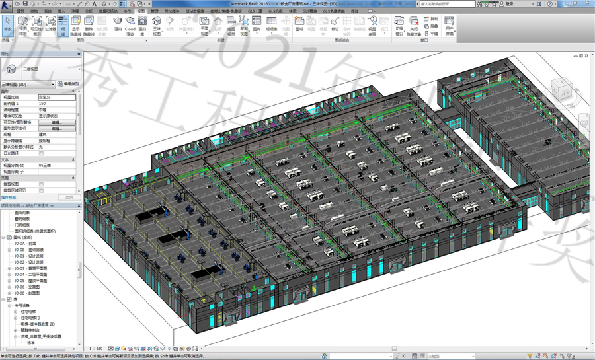Screen dimensions: 595x360
Task: Click 复制 (Replicate) window button
Action: (x=431, y=18)
